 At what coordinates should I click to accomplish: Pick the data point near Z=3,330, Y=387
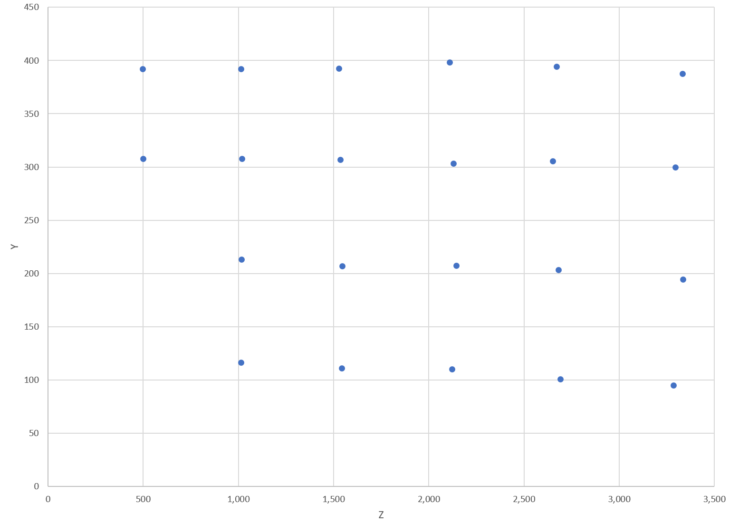click(x=682, y=74)
